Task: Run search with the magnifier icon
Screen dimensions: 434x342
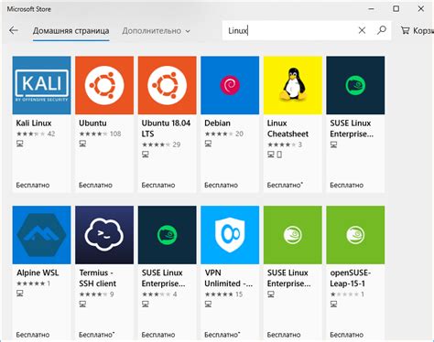Action: point(382,30)
